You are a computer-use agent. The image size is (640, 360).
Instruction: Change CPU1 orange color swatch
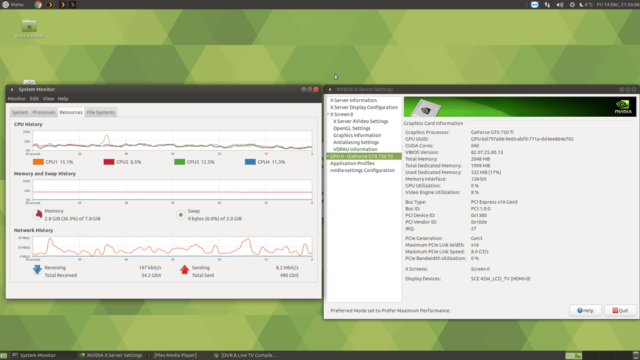(x=38, y=162)
